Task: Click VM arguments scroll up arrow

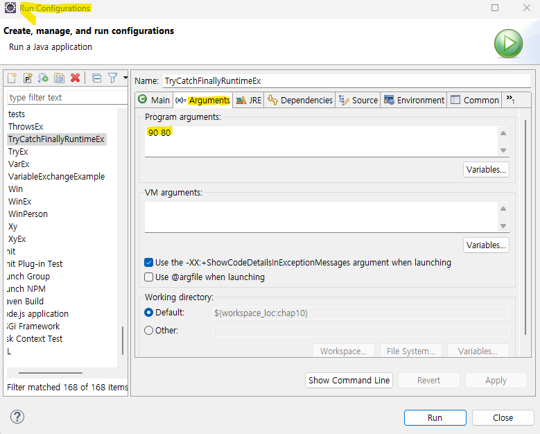Action: (503, 209)
